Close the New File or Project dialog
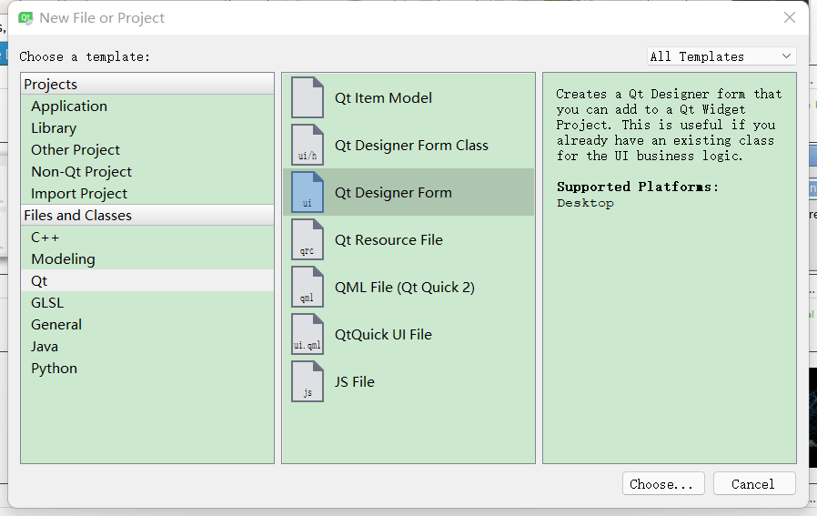817x516 pixels. (x=790, y=17)
